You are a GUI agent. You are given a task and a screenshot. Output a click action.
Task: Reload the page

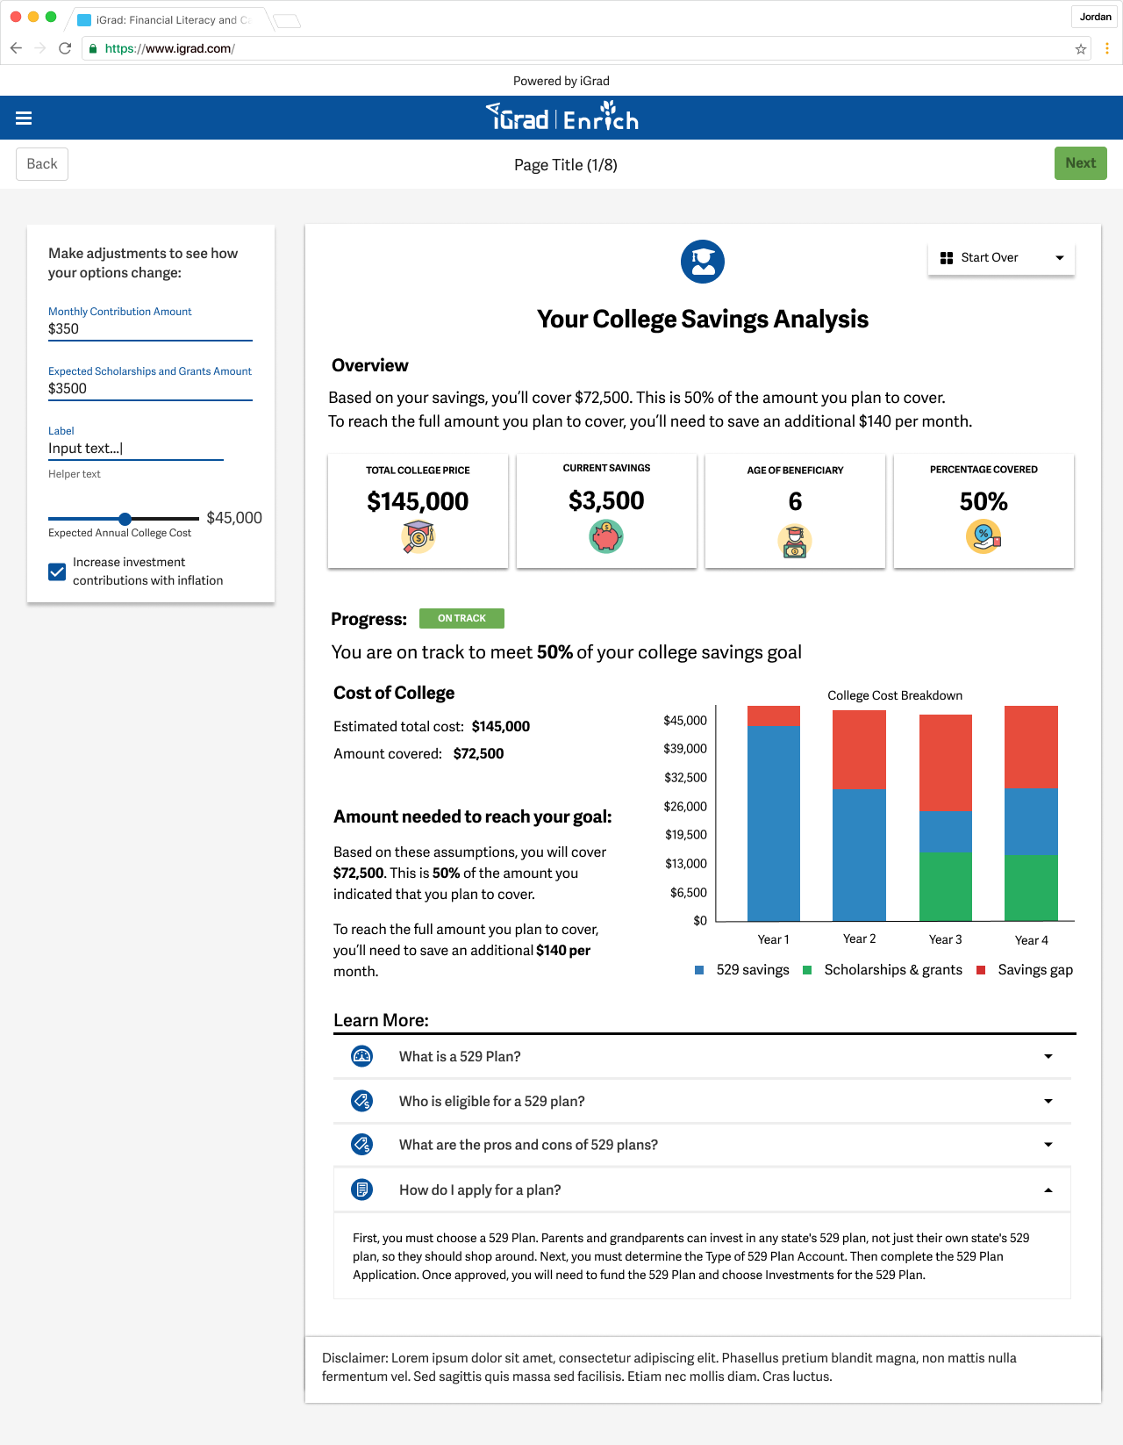click(x=65, y=48)
